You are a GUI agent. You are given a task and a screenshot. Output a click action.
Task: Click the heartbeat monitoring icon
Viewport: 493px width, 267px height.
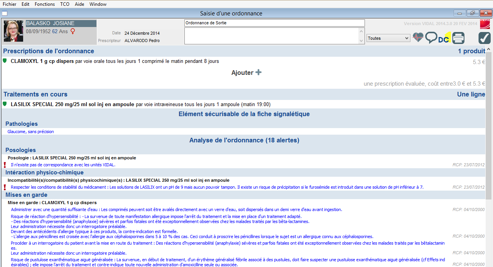[418, 38]
